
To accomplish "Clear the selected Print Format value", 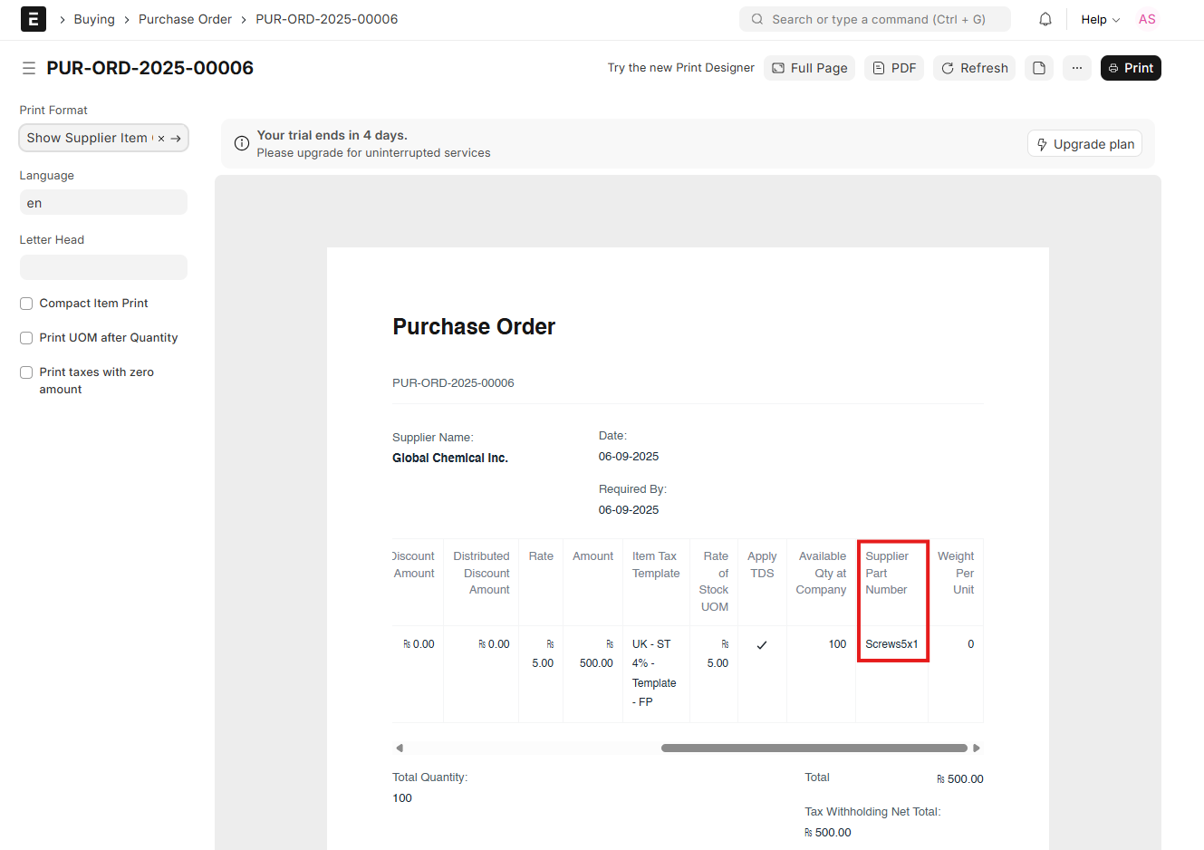I will pyautogui.click(x=161, y=139).
